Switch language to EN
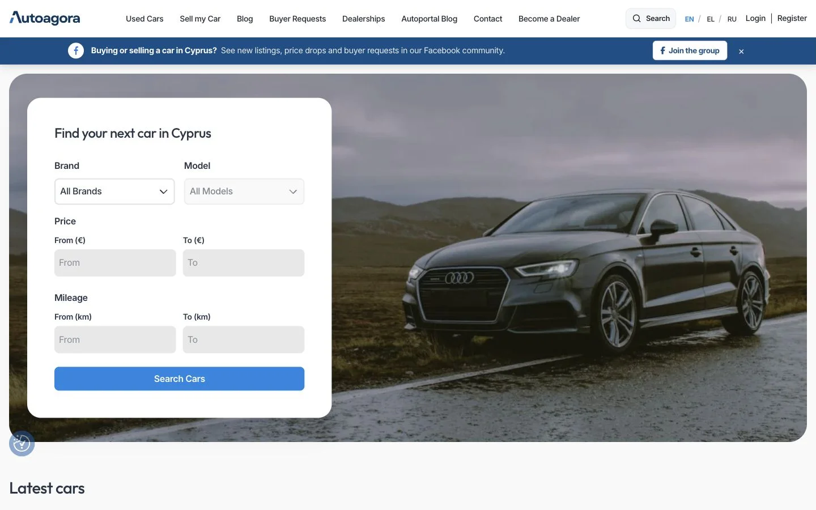This screenshot has width=816, height=510. click(689, 19)
